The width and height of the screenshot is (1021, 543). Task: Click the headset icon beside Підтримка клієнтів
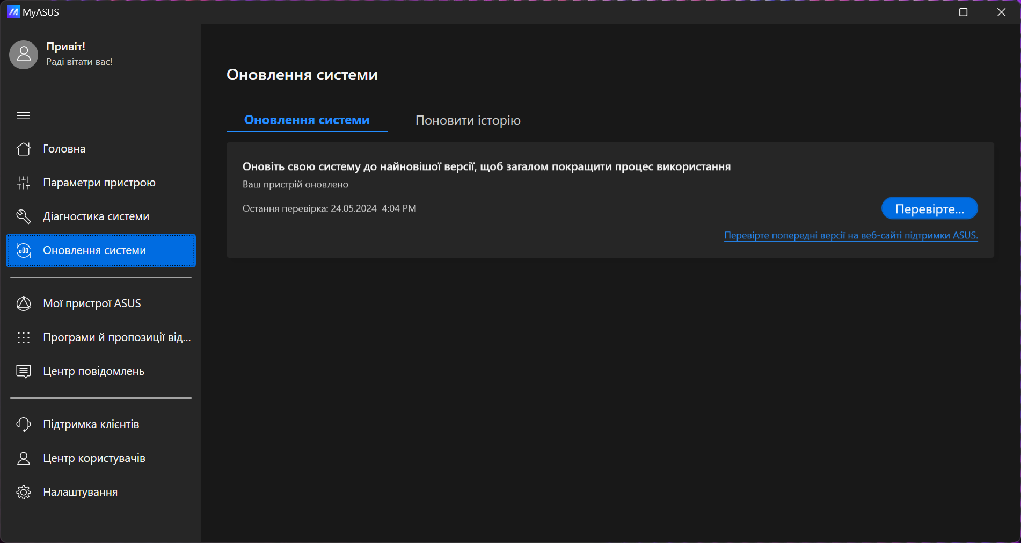24,424
